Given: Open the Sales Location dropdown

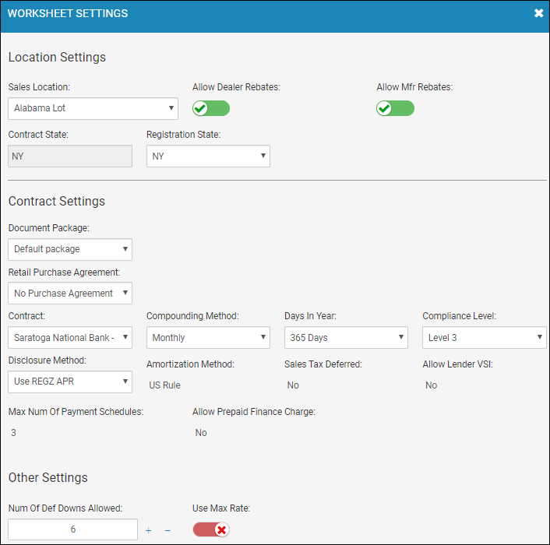Looking at the screenshot, I should click(x=93, y=108).
